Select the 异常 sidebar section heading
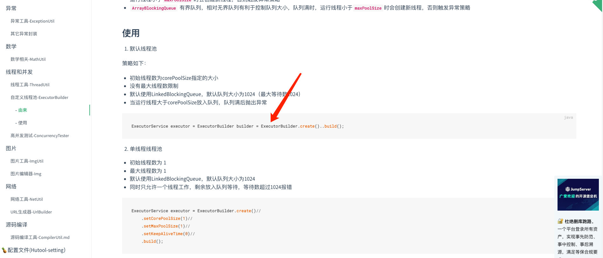This screenshot has height=258, width=603. click(x=11, y=8)
